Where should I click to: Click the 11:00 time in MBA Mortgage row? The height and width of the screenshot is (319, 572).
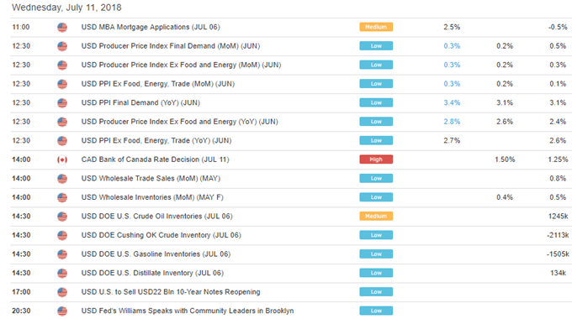pos(21,27)
